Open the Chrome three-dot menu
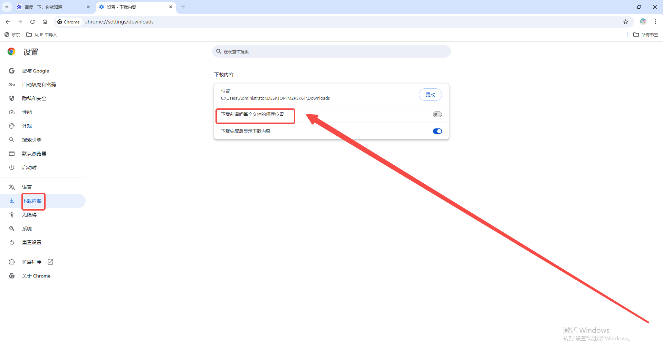 [655, 22]
